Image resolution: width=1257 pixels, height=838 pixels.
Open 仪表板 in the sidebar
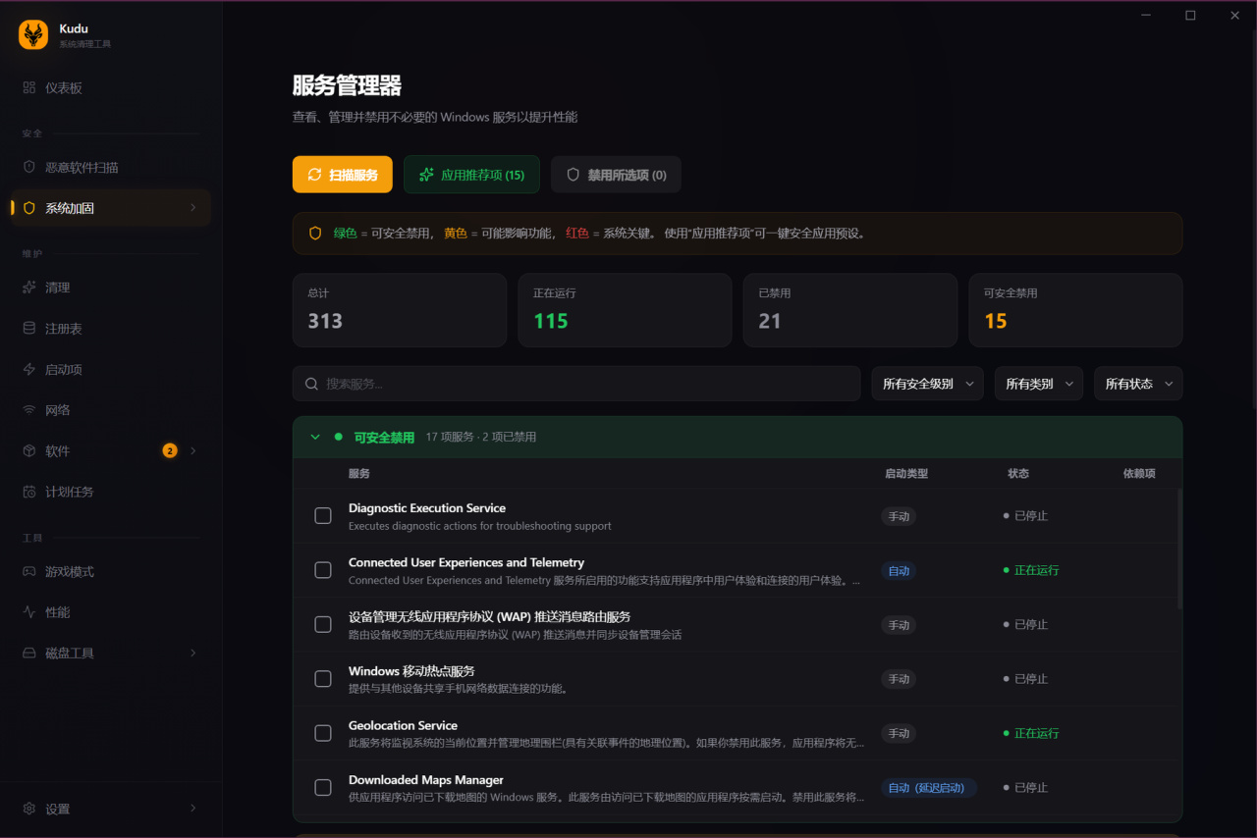click(111, 87)
